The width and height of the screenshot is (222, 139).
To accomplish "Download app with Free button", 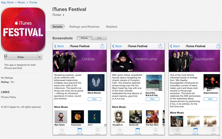I will tap(21, 57).
